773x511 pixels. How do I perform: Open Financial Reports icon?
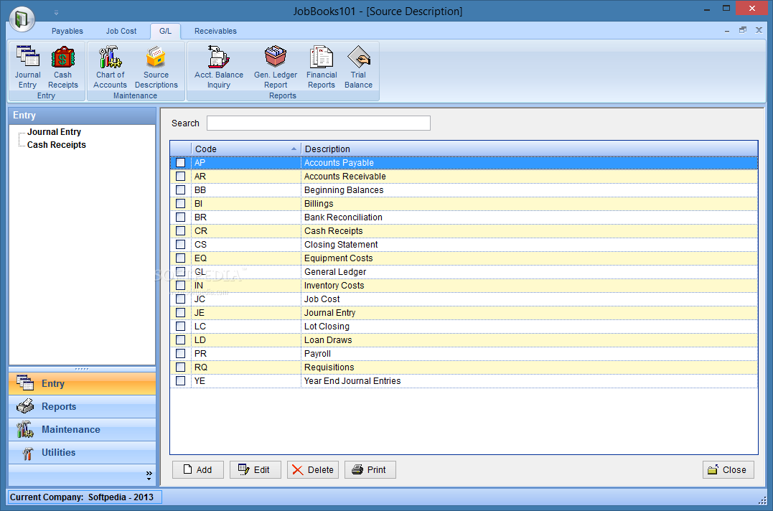point(322,67)
